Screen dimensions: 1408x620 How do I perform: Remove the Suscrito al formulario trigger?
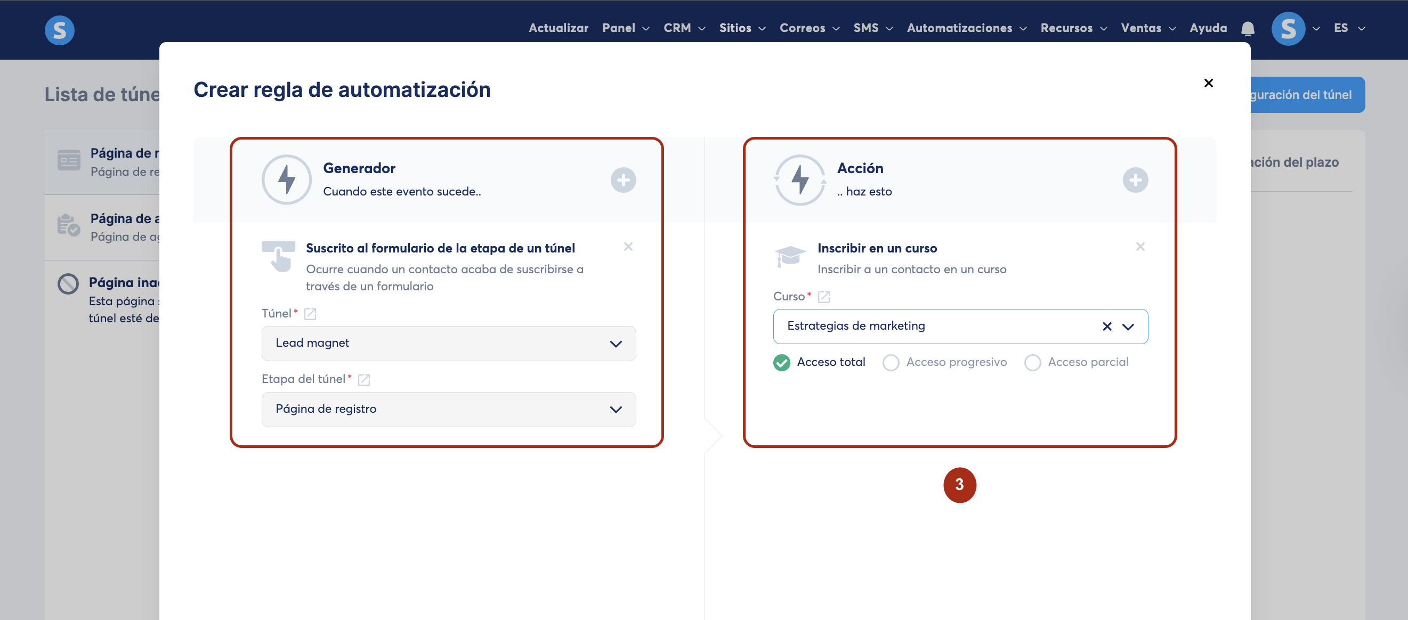tap(628, 247)
